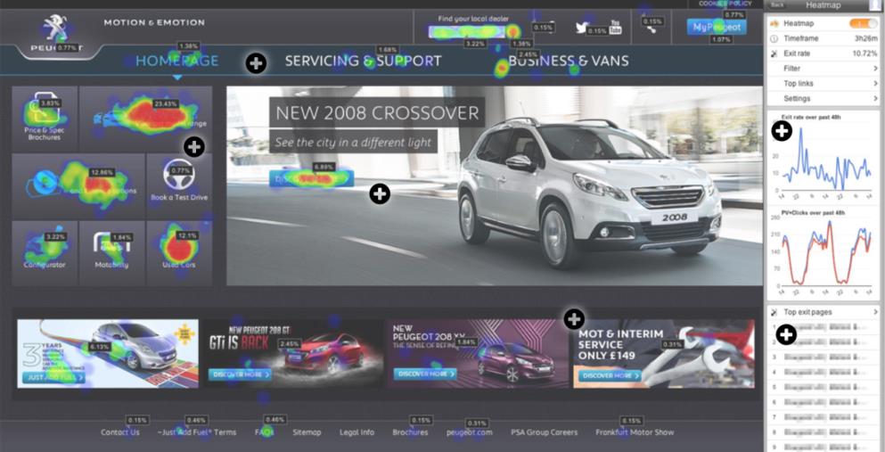The image size is (885, 452).
Task: Open Just Add Fuel Terms footer link
Action: 197,432
